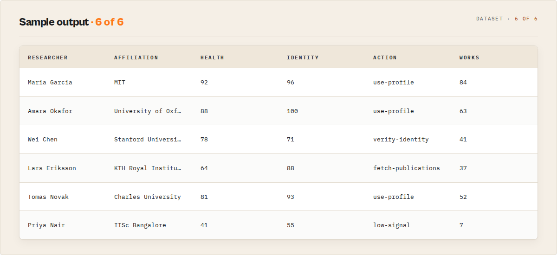
Task: Click the KTH Royal Institu… affiliation cell
Action: tap(148, 168)
